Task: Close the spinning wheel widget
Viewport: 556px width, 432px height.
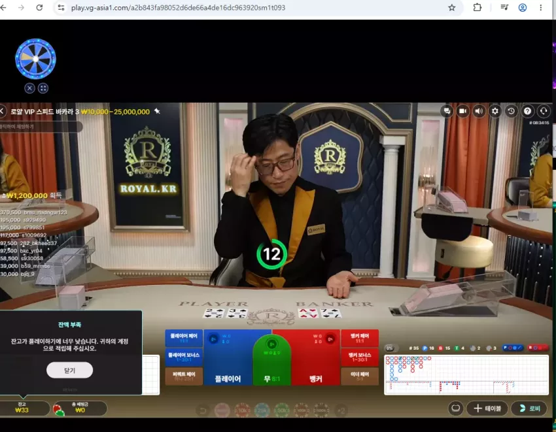Action: click(30, 88)
